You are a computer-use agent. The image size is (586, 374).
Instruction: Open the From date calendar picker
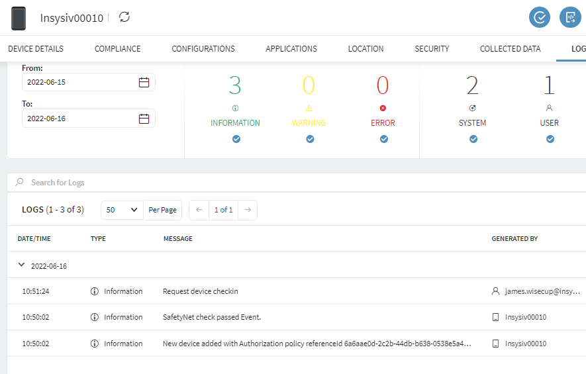[x=144, y=83]
